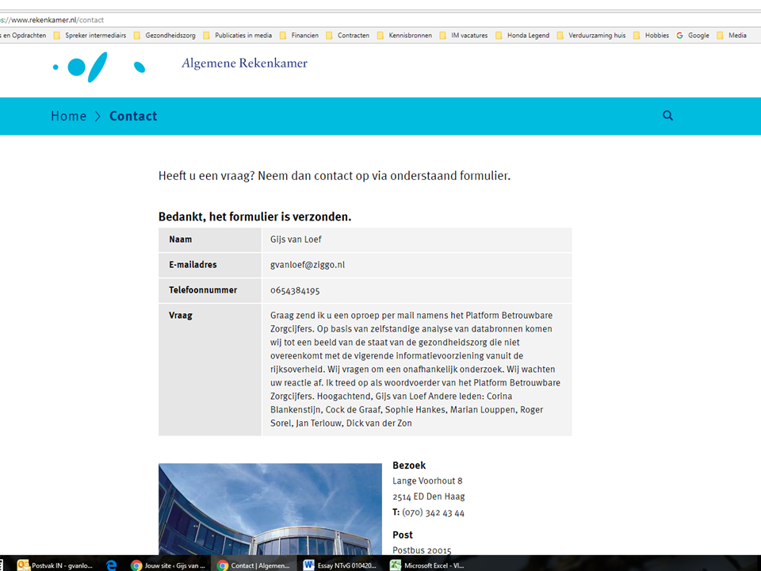Click the Contact breadcrumb item

[x=133, y=116]
